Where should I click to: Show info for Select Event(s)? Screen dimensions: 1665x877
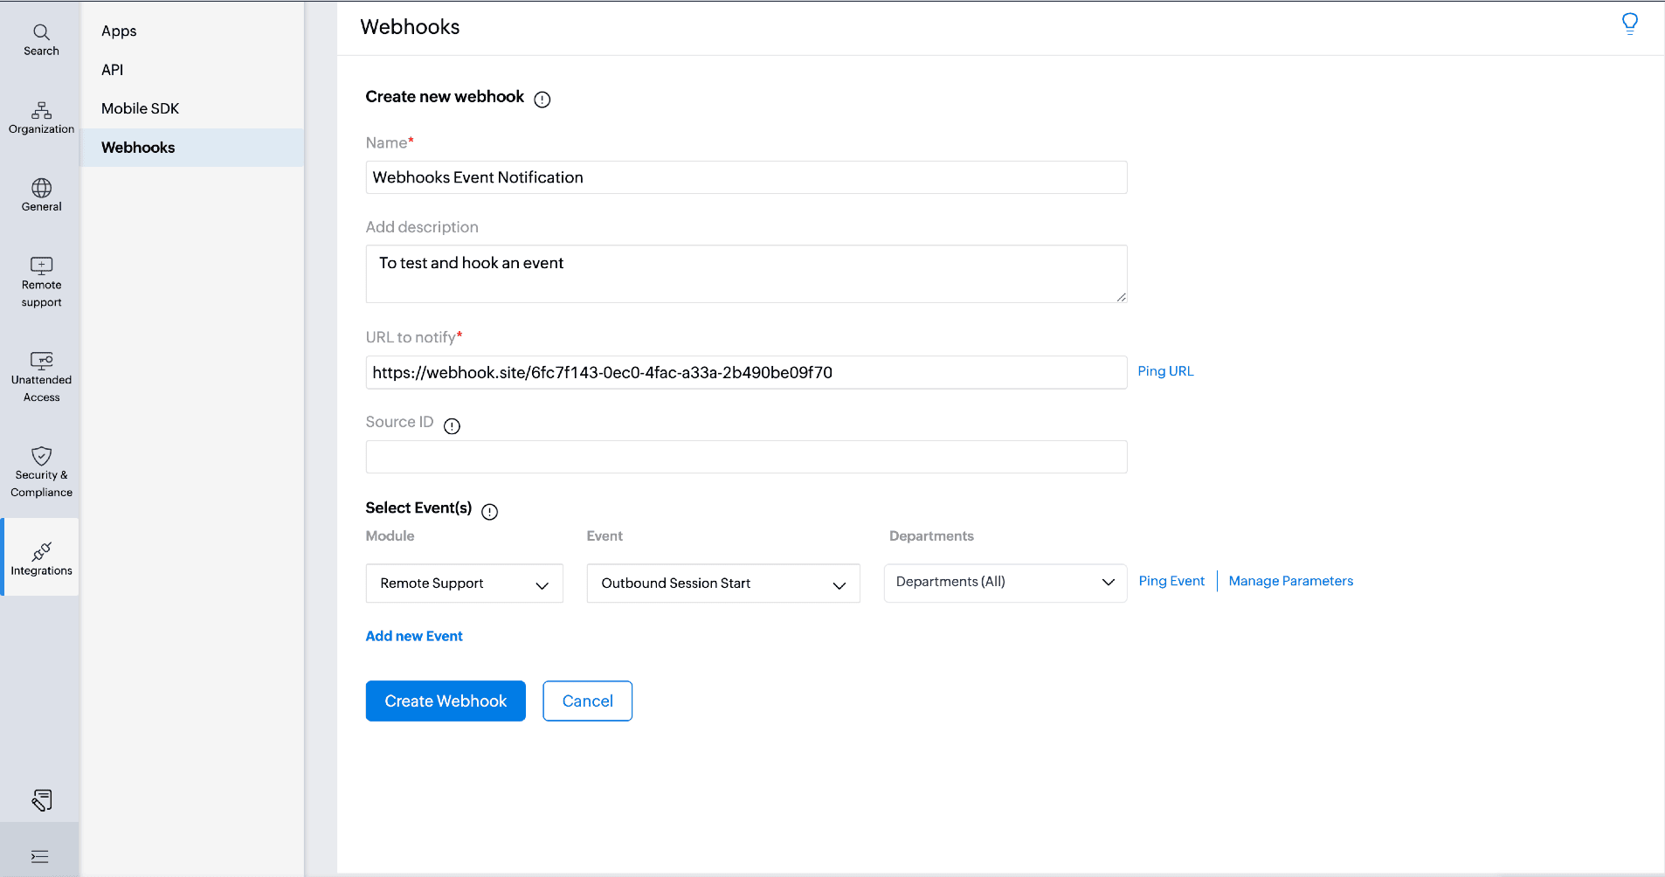coord(489,512)
